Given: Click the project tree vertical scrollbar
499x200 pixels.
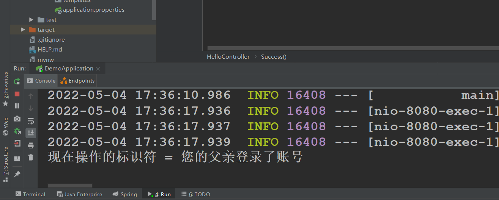Looking at the screenshot, I should (x=154, y=10).
